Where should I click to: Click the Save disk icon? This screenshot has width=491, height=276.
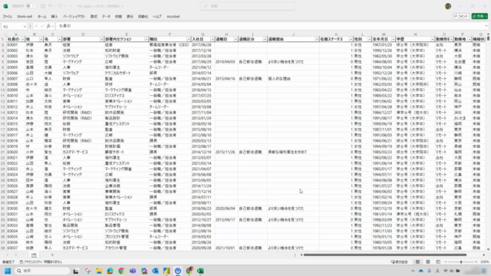click(x=43, y=6)
